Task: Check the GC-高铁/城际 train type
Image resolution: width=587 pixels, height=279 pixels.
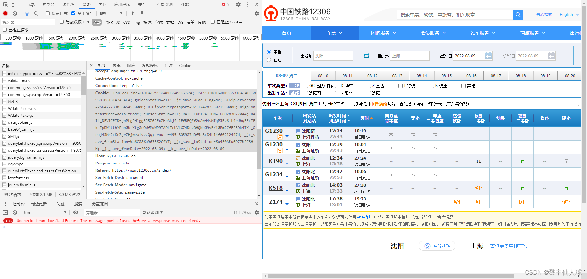Action: [x=306, y=86]
